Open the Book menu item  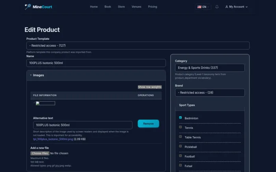pos(108,7)
